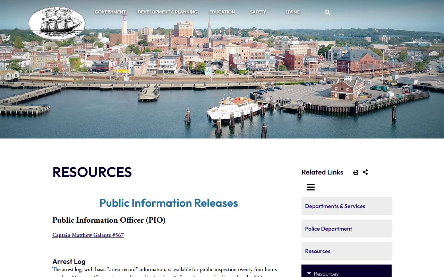Click the city seal ship logo
The width and height of the screenshot is (444, 277).
(x=57, y=23)
